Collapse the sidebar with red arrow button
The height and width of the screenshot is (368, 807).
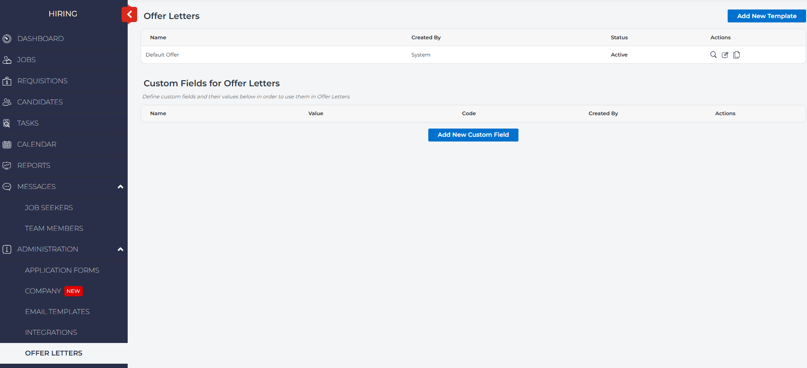[129, 14]
